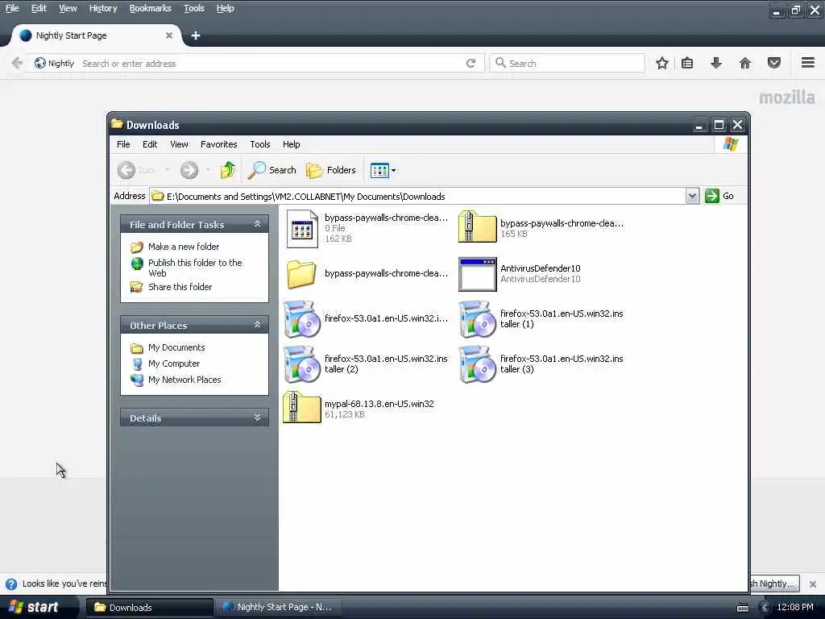Open the Explorer Edit menu
The height and width of the screenshot is (619, 825).
tap(150, 144)
